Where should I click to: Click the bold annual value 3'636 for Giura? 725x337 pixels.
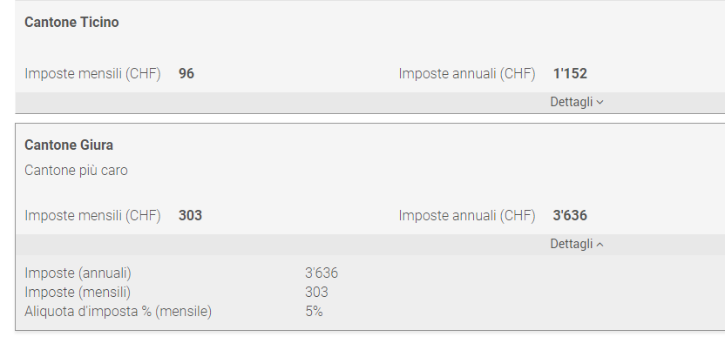tap(570, 215)
